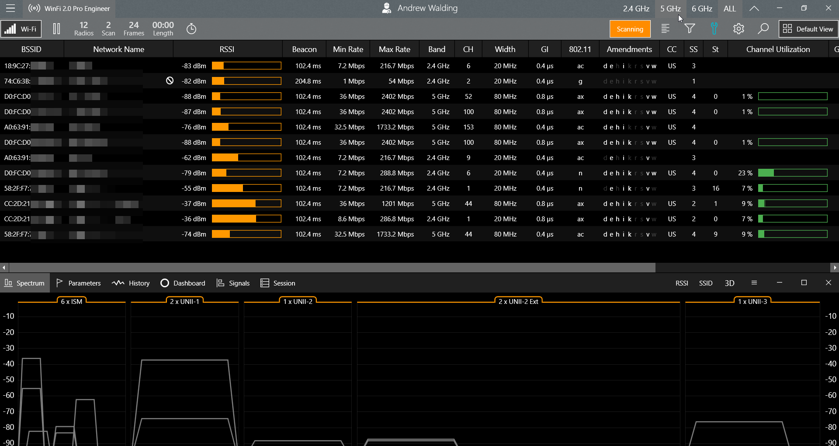Click the sort list icon
This screenshot has width=839, height=446.
(665, 28)
